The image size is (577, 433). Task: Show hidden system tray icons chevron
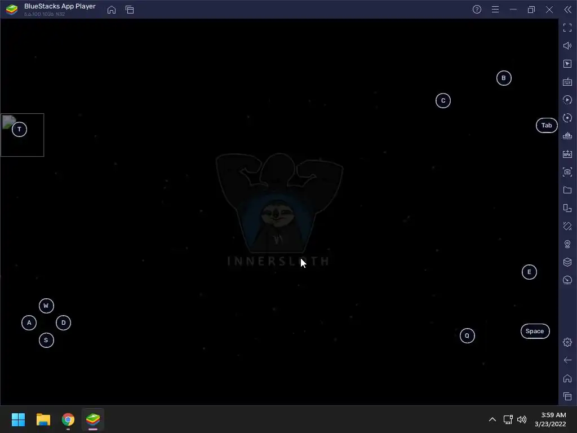click(x=492, y=419)
